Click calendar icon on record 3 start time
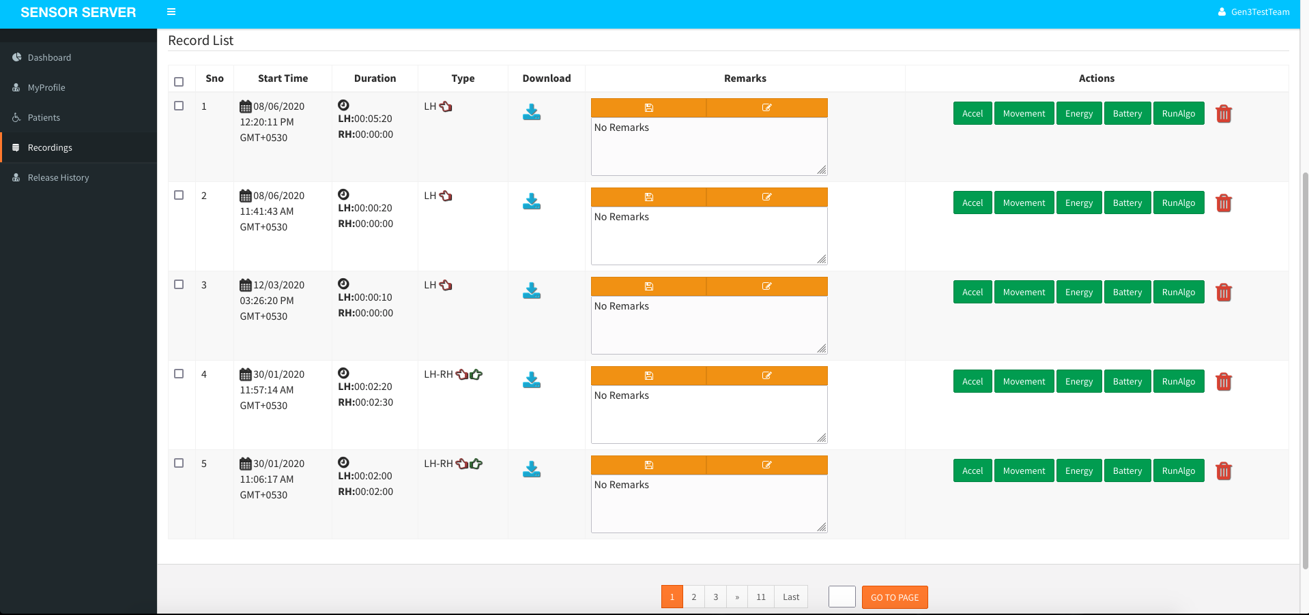 click(246, 285)
